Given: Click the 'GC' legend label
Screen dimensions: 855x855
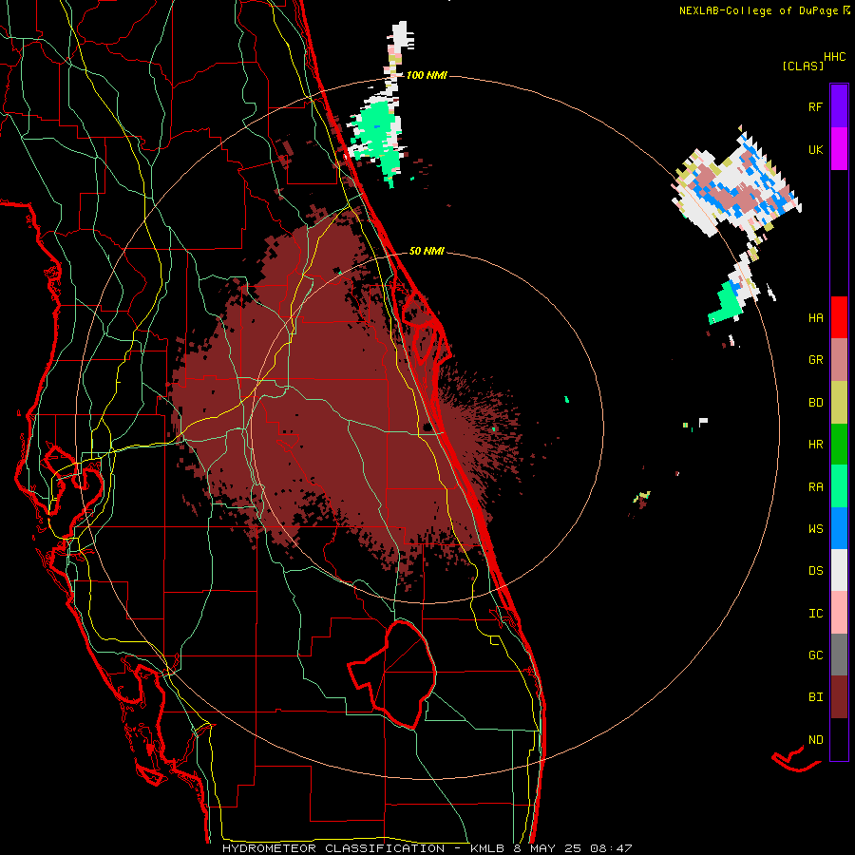Looking at the screenshot, I should pos(815,655).
